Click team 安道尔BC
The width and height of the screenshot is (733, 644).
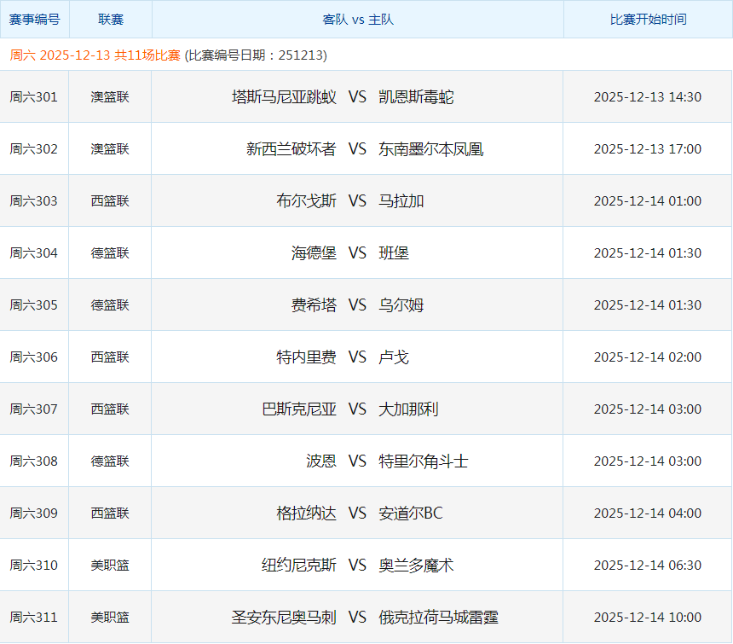point(411,513)
